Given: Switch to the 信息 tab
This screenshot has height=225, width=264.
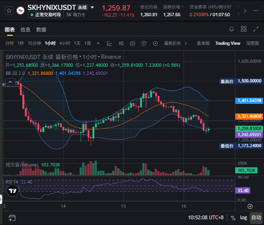Looking at the screenshot, I should click(25, 30).
